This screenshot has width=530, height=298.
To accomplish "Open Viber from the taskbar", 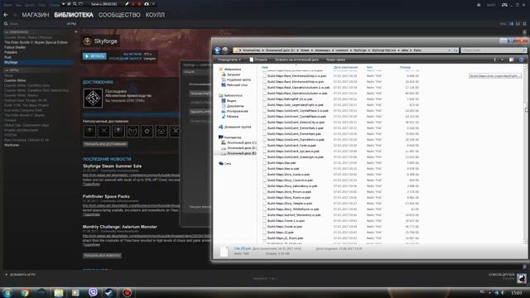I will click(93, 292).
